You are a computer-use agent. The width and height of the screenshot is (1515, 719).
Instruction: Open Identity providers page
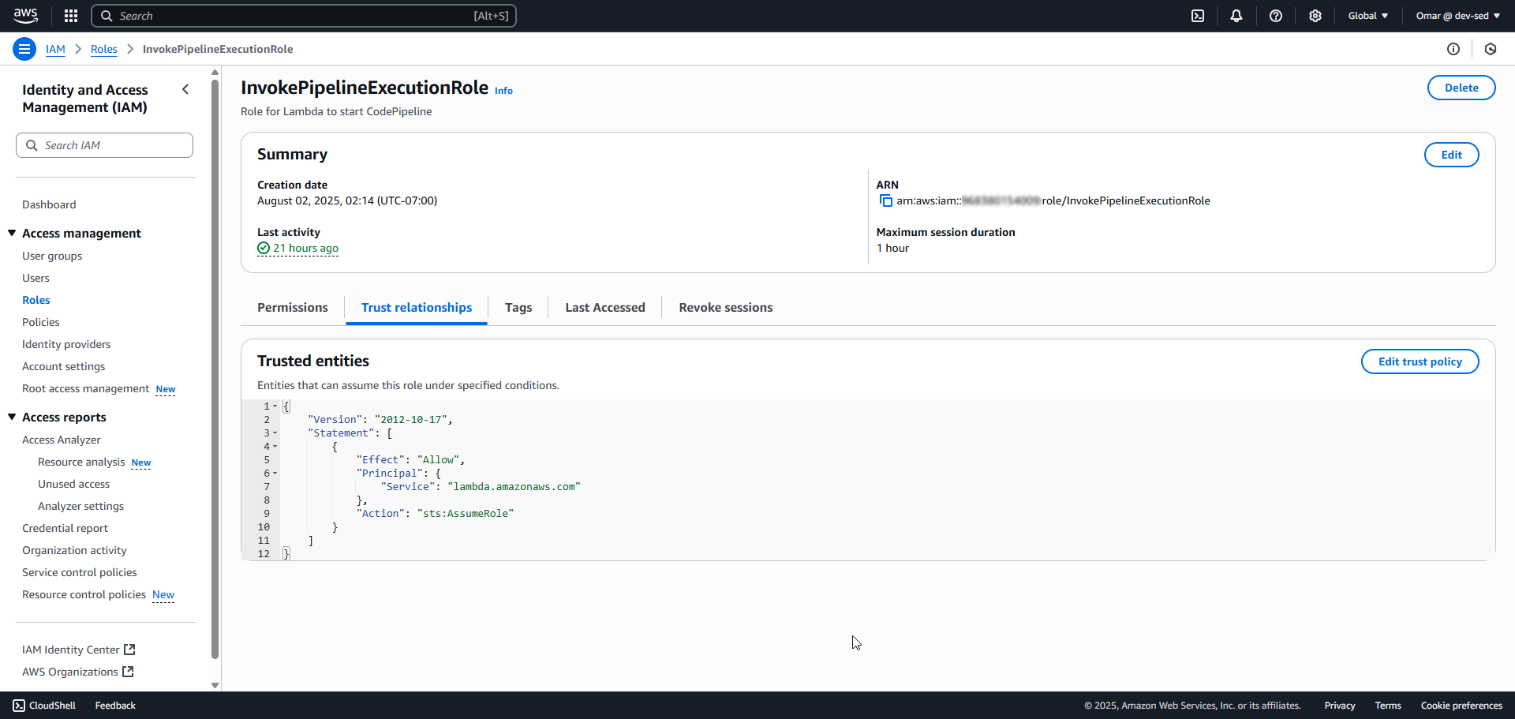66,344
